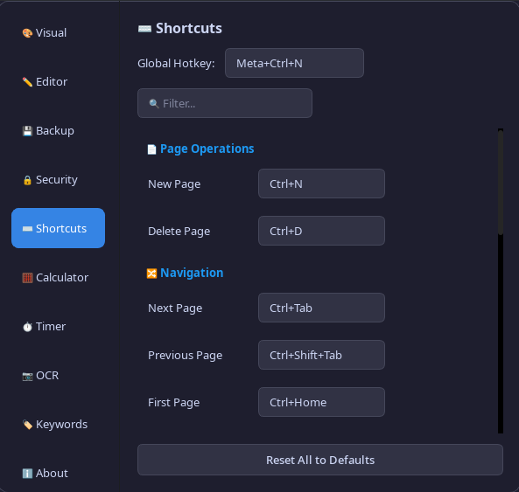Click the keyboard icon in Shortcuts sidebar item

click(27, 229)
